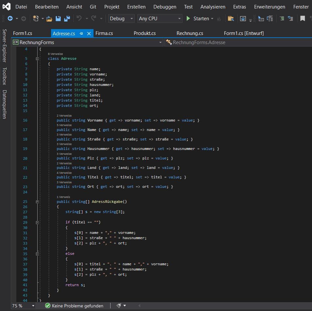
Task: Run code cleanup with the broom icon
Action: (x=119, y=305)
